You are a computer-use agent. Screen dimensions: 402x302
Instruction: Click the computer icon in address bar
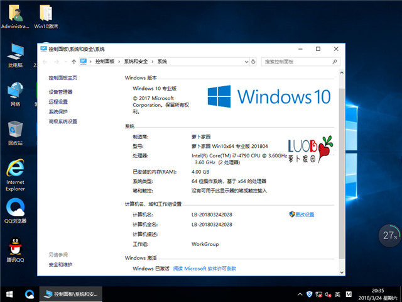click(84, 62)
